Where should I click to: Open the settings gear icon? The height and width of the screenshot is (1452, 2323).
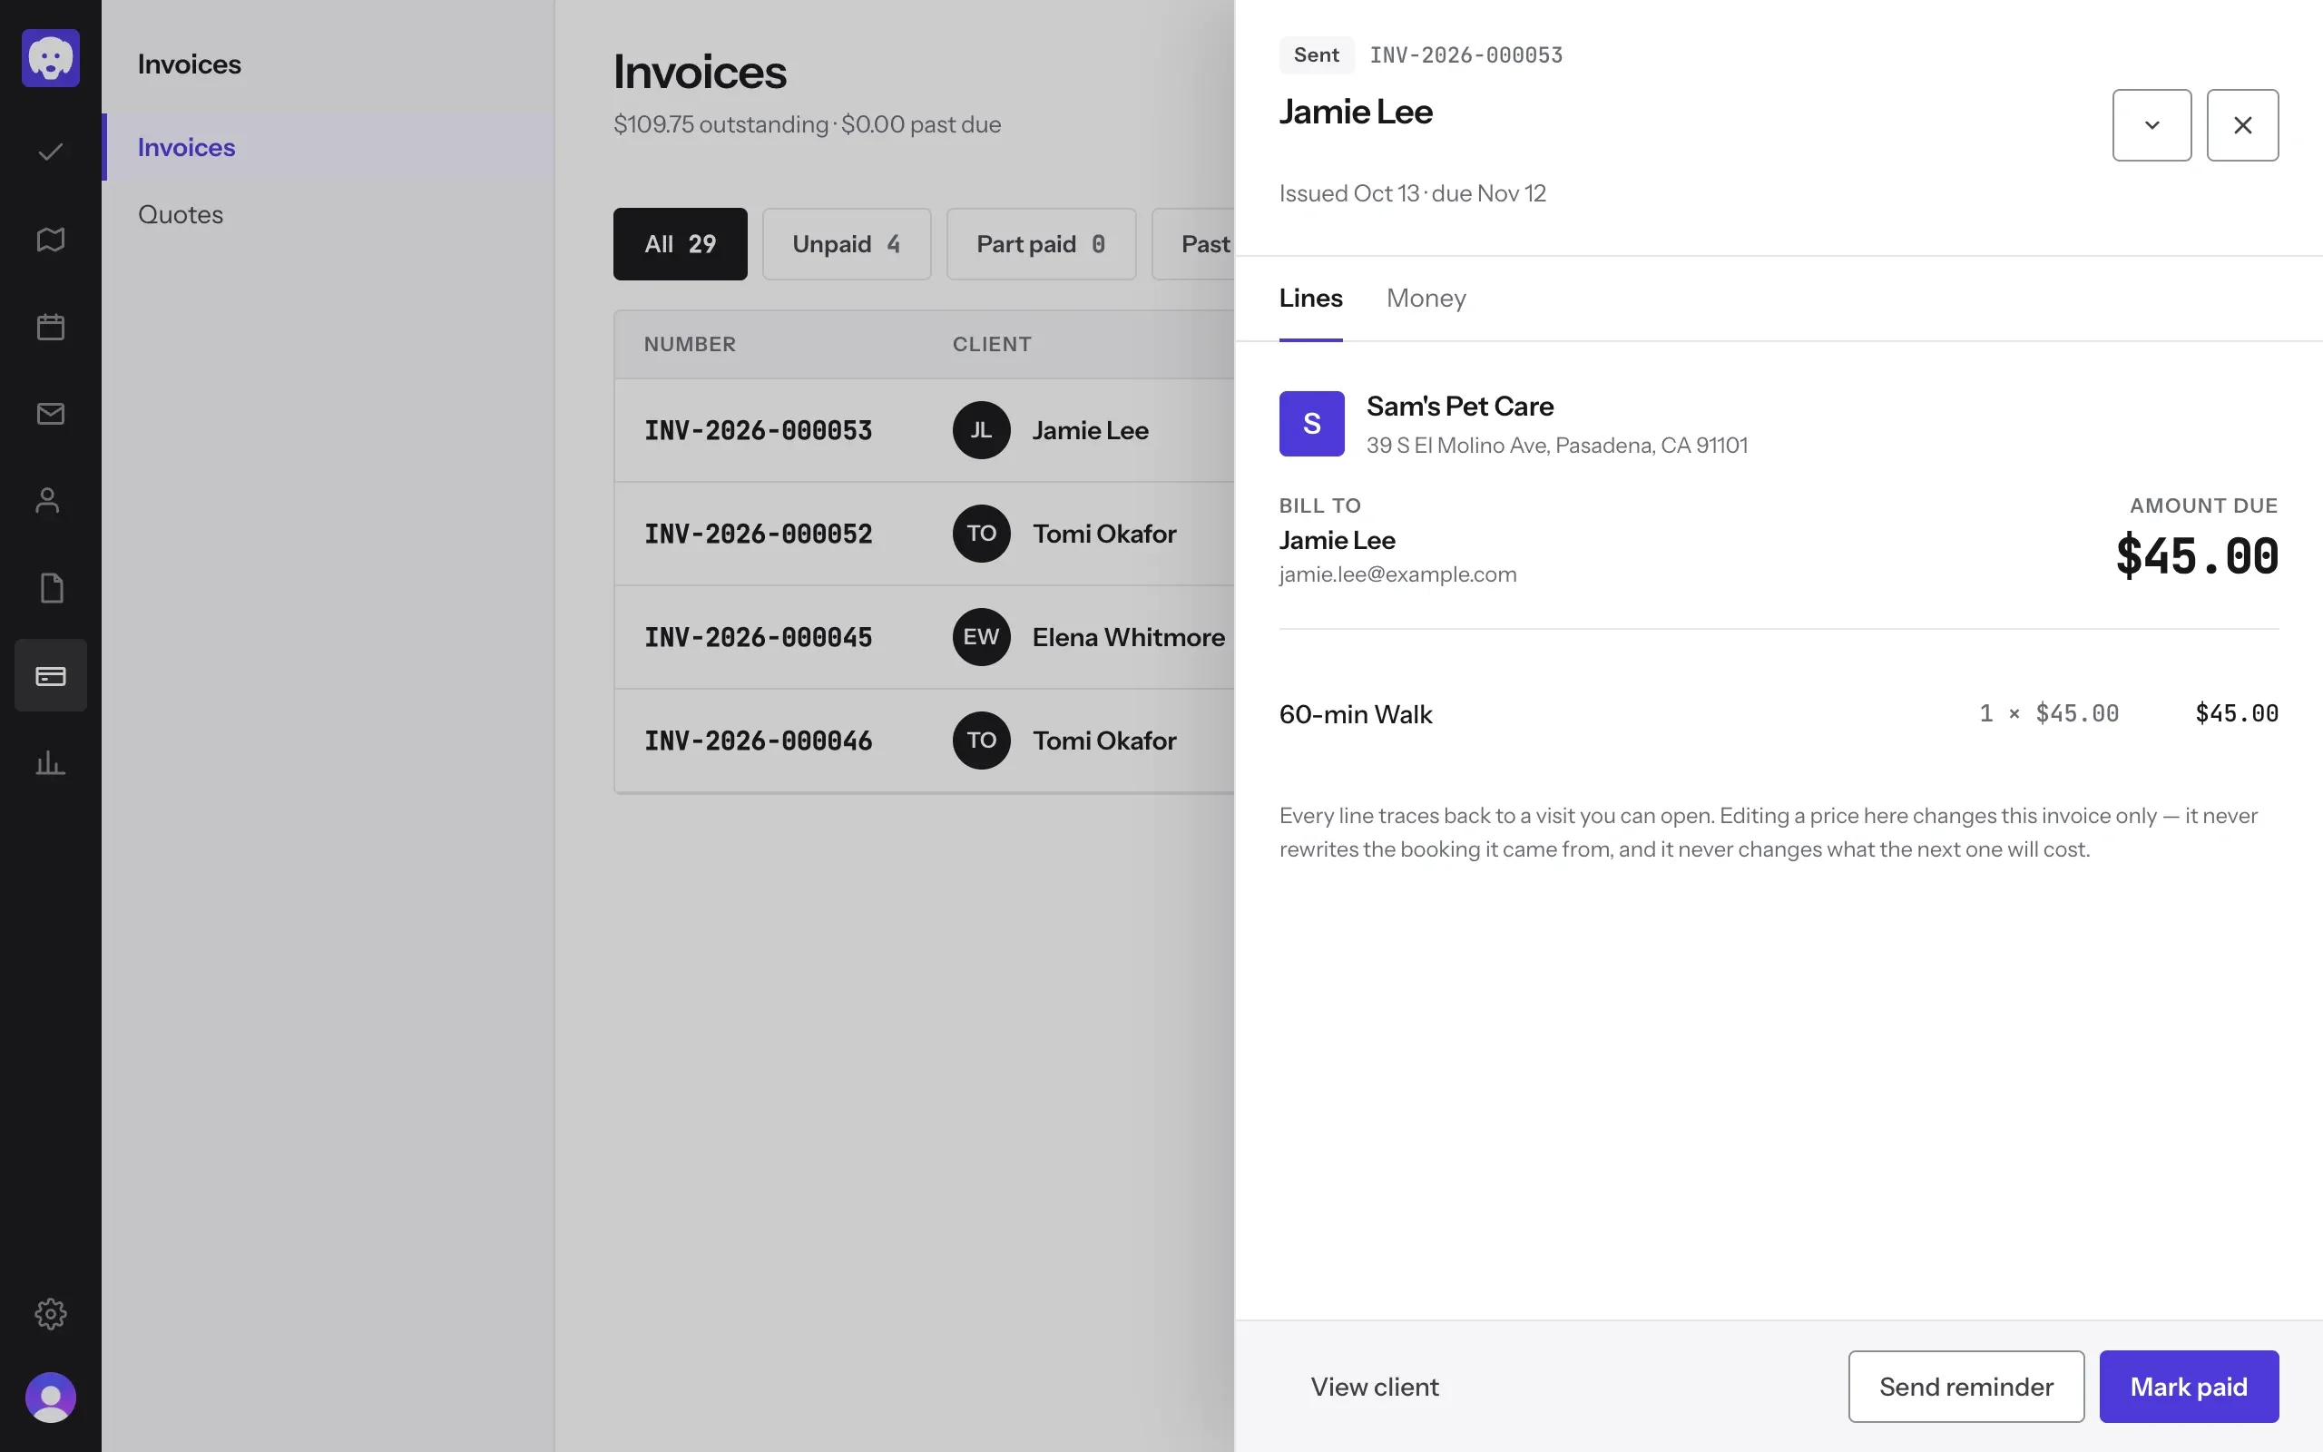[x=51, y=1313]
